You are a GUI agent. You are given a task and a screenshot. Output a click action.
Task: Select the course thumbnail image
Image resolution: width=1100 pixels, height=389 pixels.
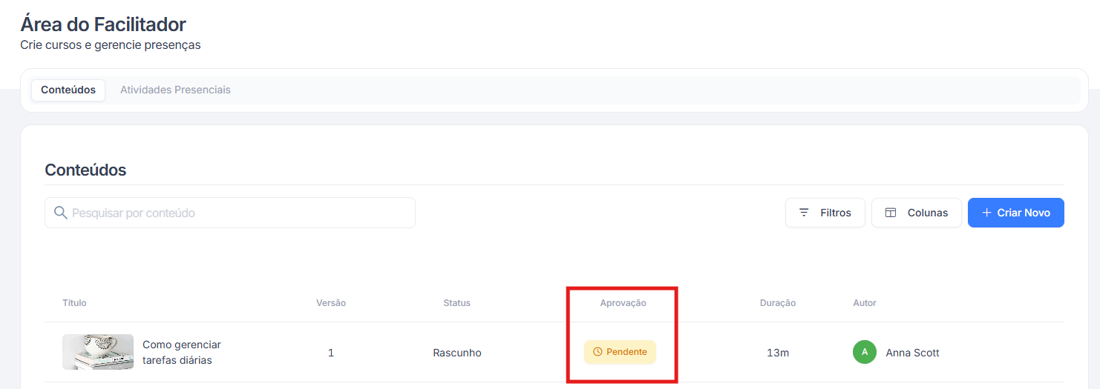[98, 352]
